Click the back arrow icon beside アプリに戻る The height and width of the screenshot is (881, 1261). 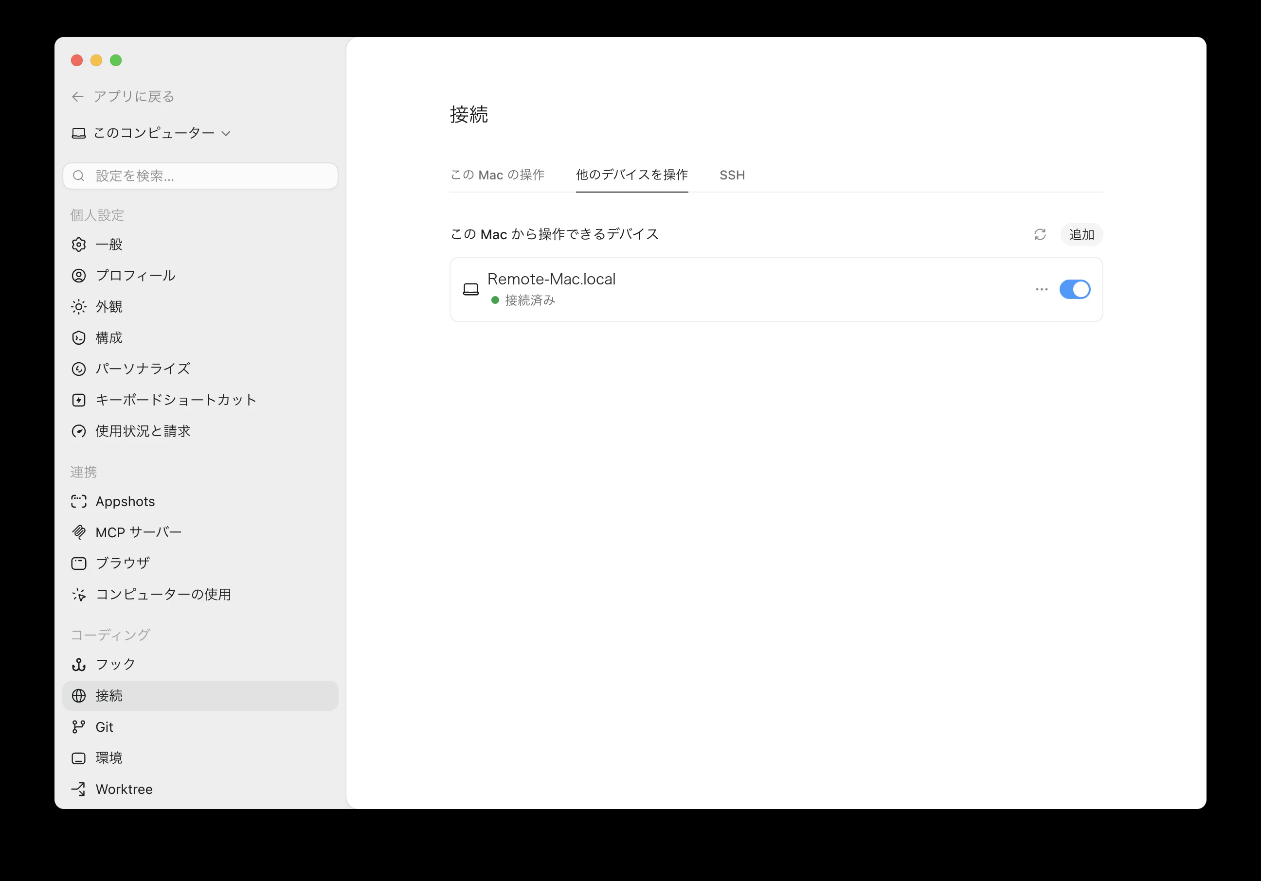tap(77, 97)
